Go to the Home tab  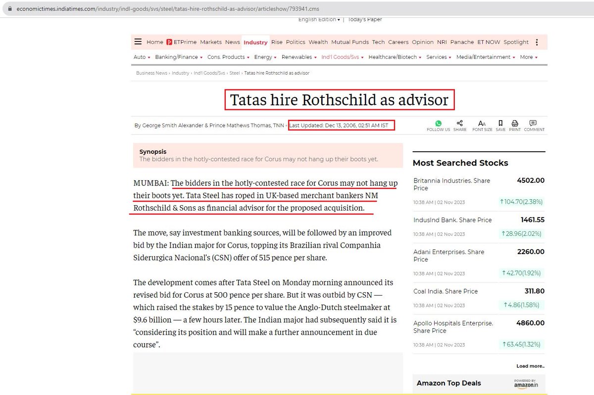155,43
